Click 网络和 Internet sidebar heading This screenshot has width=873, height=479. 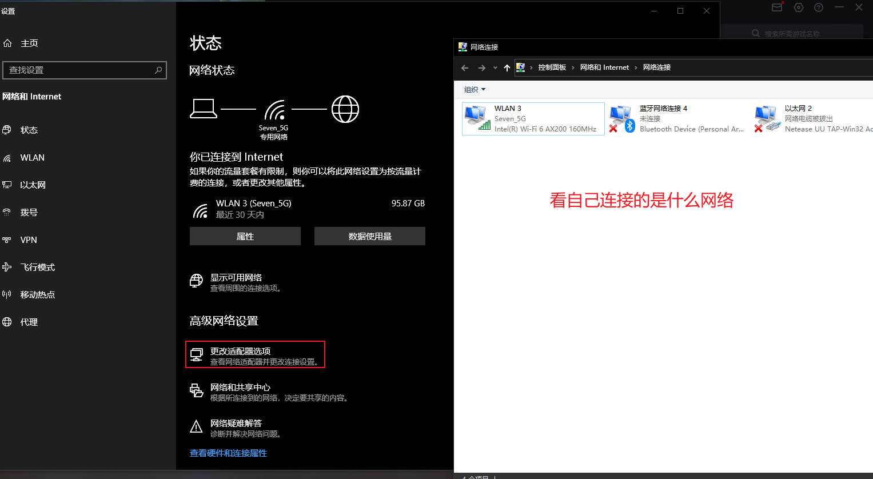pyautogui.click(x=32, y=97)
